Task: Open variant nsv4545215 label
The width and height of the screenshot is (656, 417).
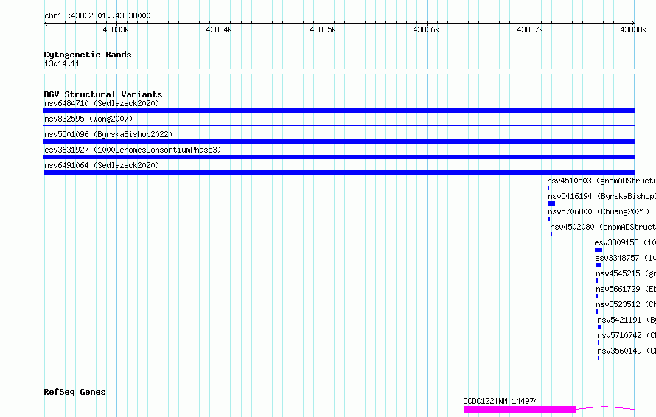Action: click(626, 273)
